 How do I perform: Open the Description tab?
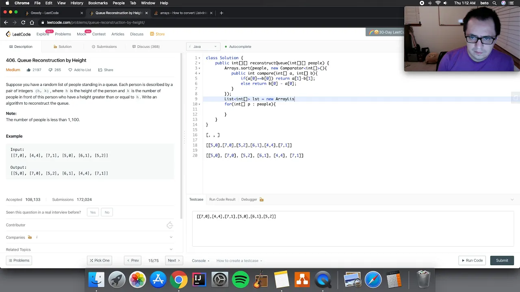(x=20, y=47)
